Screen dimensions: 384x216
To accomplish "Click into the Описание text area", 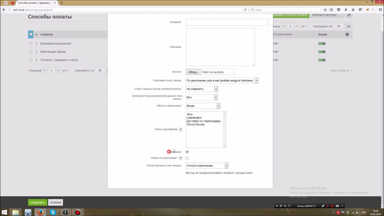I will click(220, 47).
